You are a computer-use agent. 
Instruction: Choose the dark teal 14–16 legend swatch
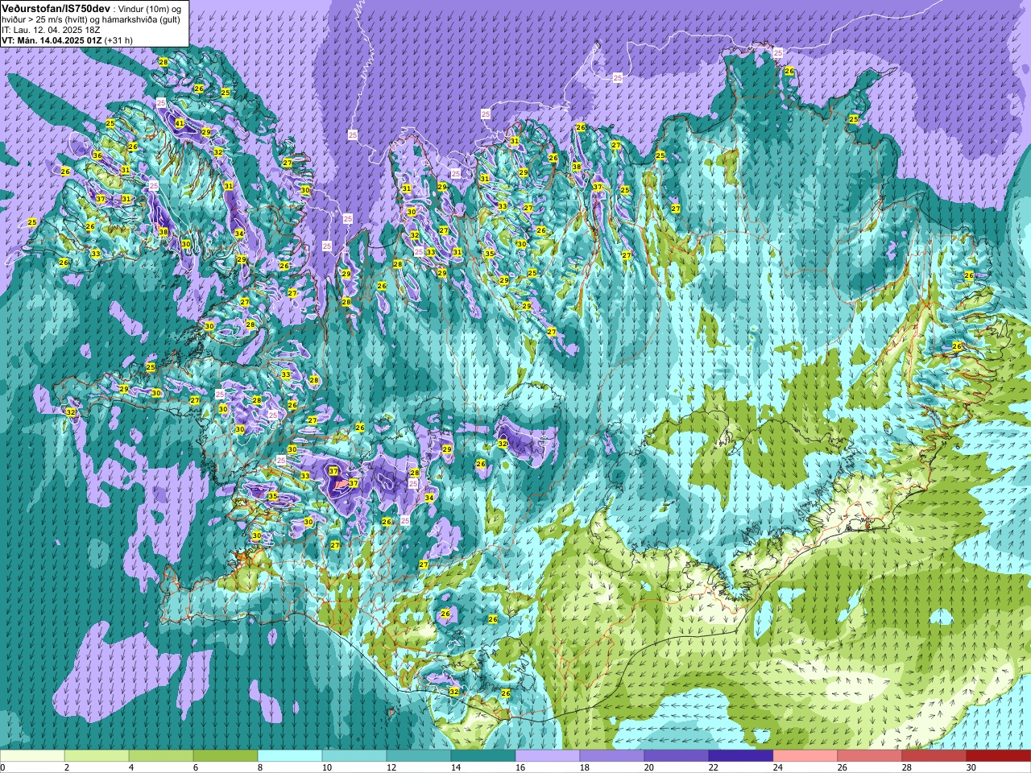[483, 756]
